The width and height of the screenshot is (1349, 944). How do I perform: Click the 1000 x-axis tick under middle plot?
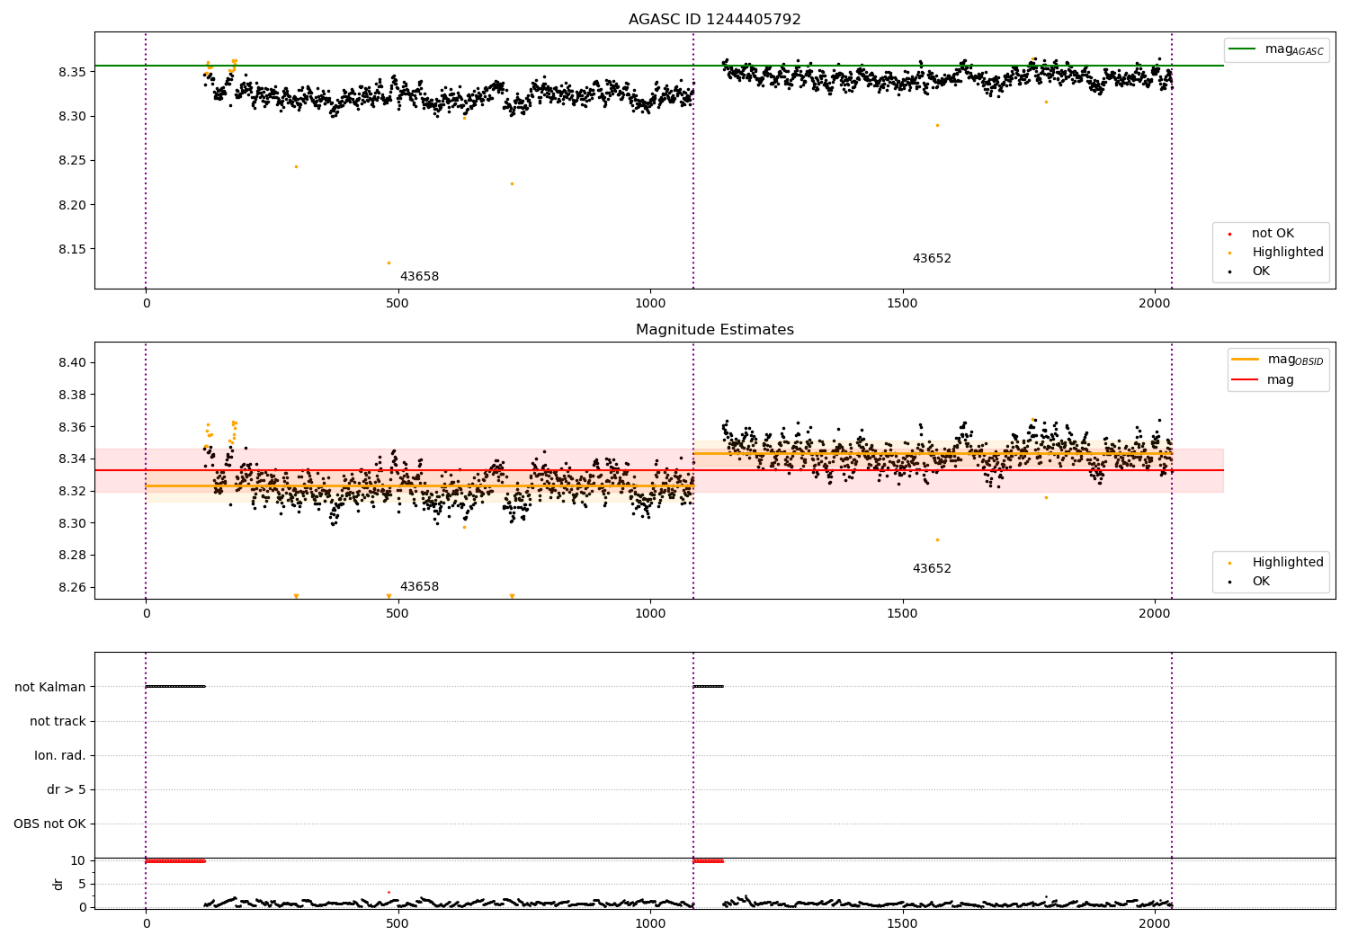pyautogui.click(x=650, y=613)
